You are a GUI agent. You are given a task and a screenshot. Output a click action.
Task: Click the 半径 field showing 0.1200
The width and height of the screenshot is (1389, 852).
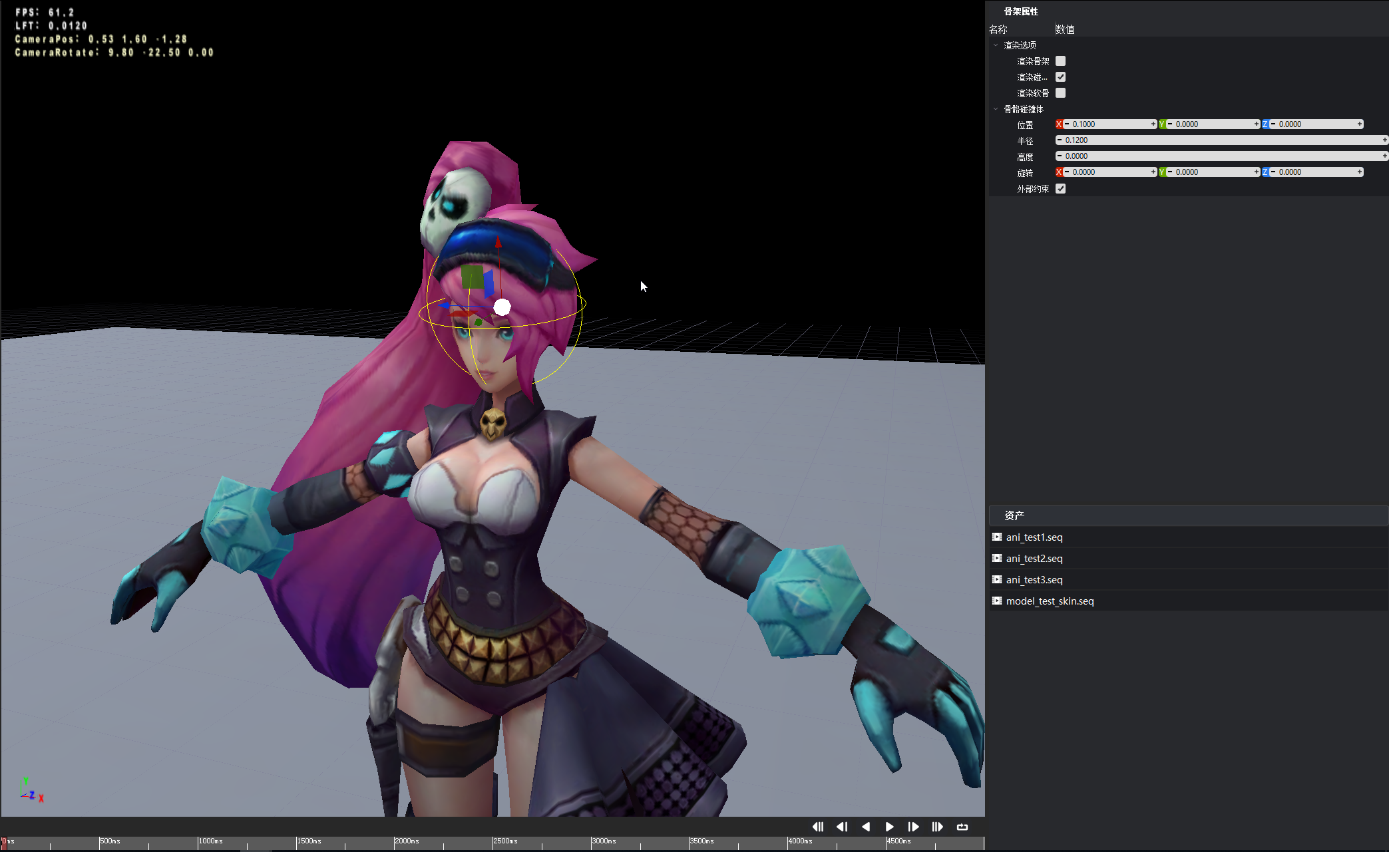[x=1222, y=140]
